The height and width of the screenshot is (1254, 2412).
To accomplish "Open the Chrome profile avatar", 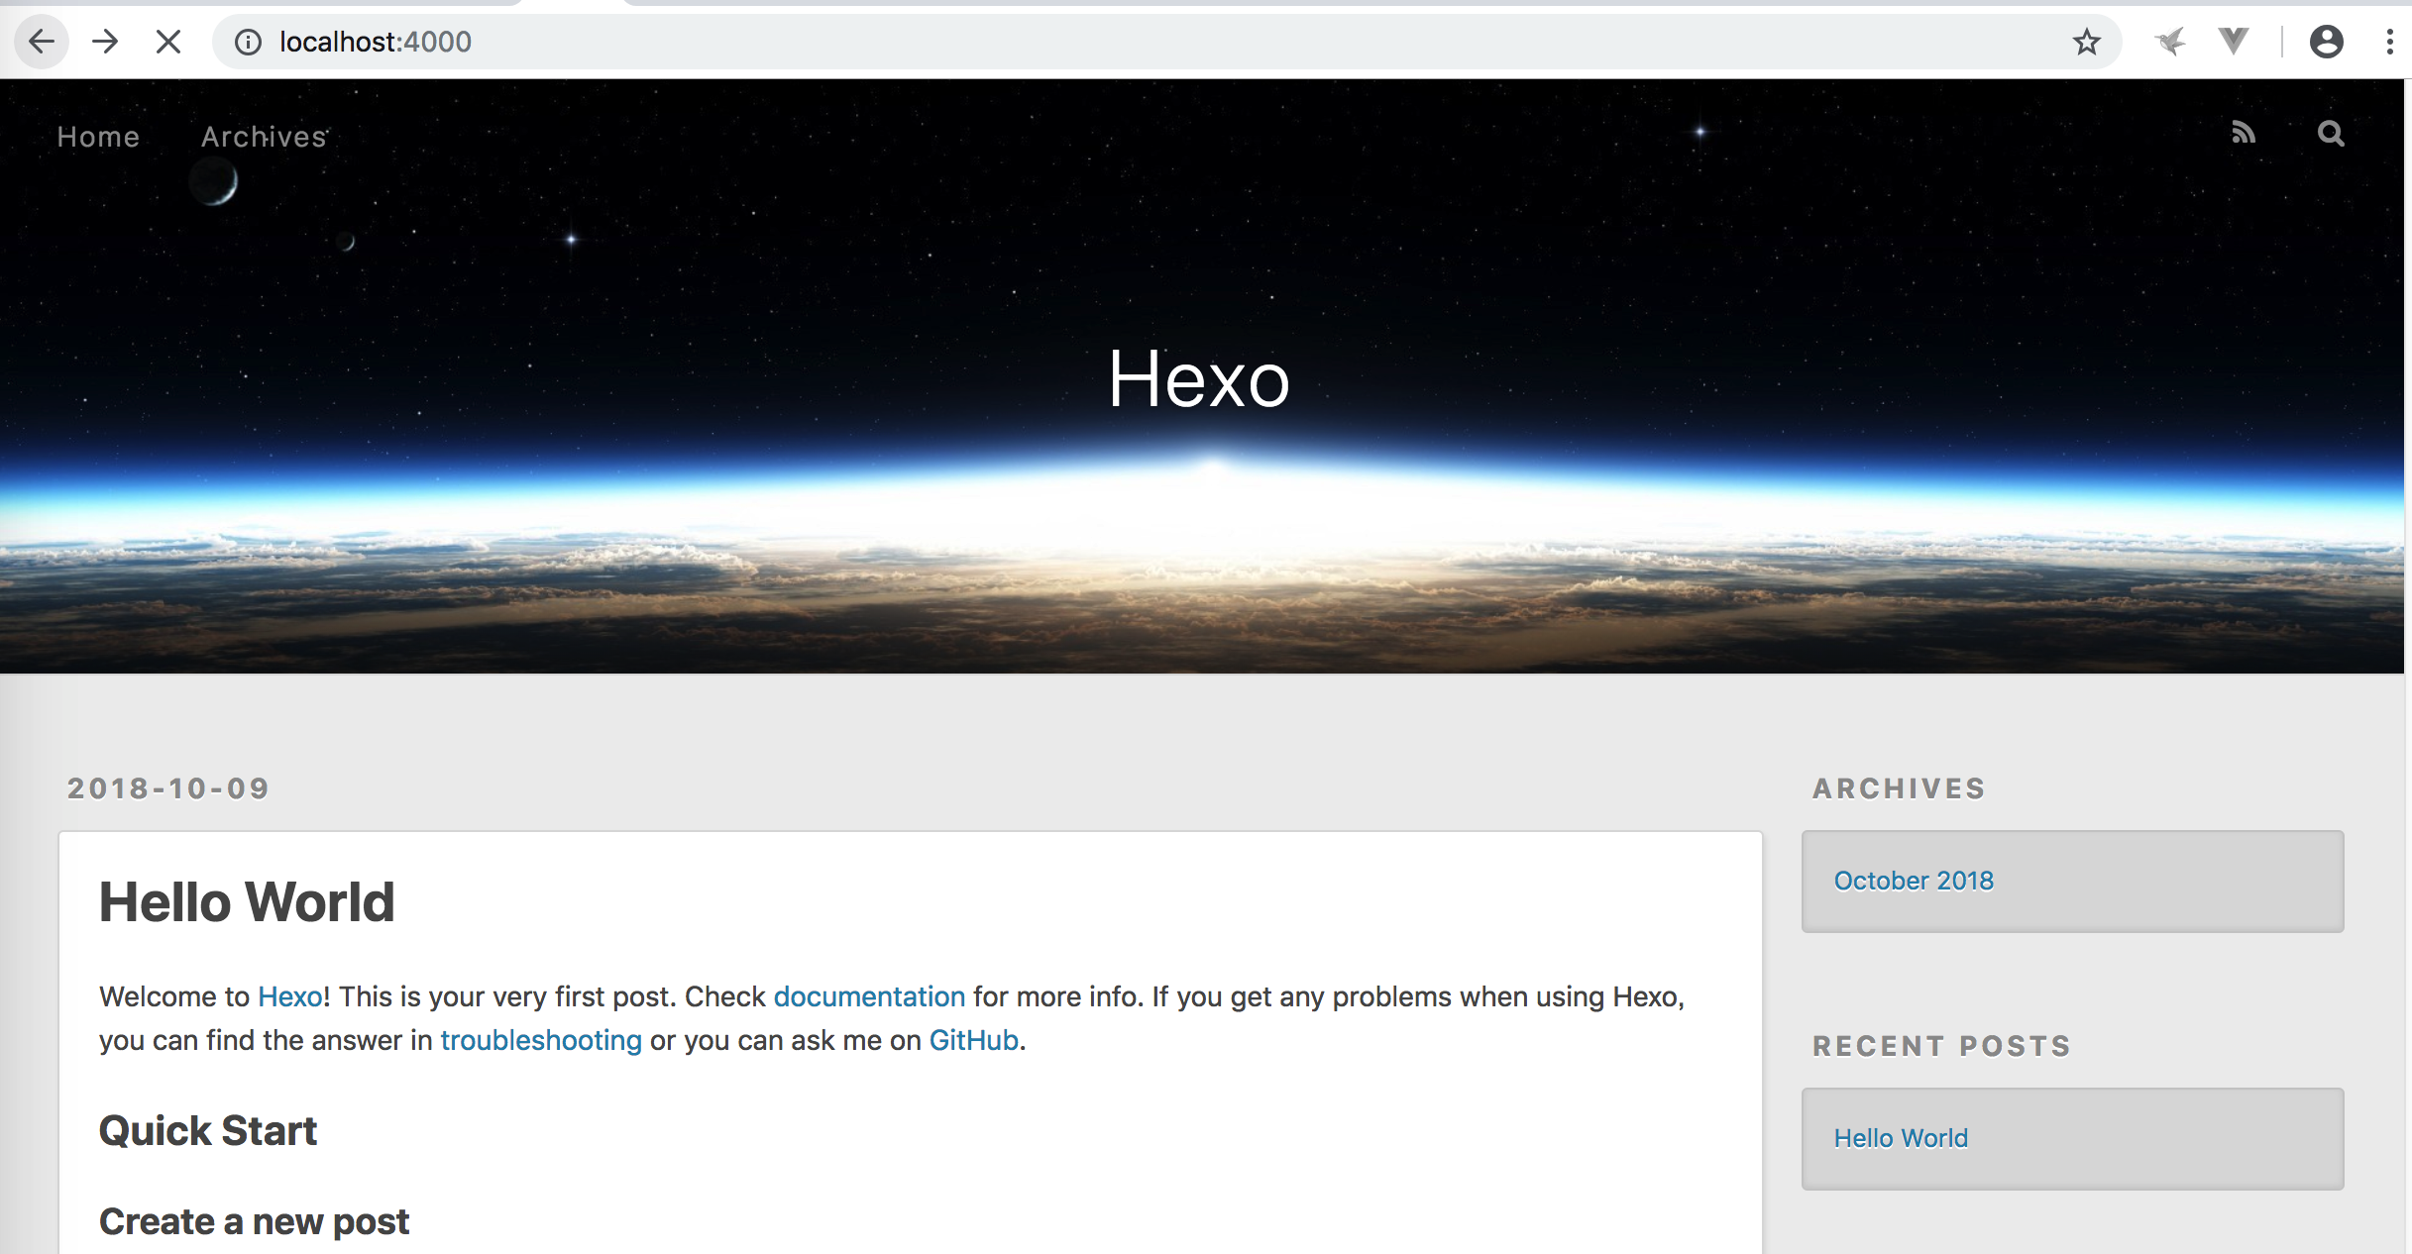I will tap(2326, 42).
